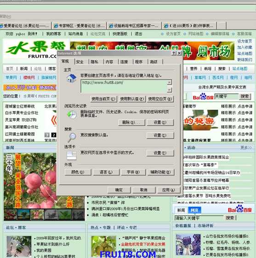Select the 常规 tab
This screenshot has width=256, height=258.
65,61
